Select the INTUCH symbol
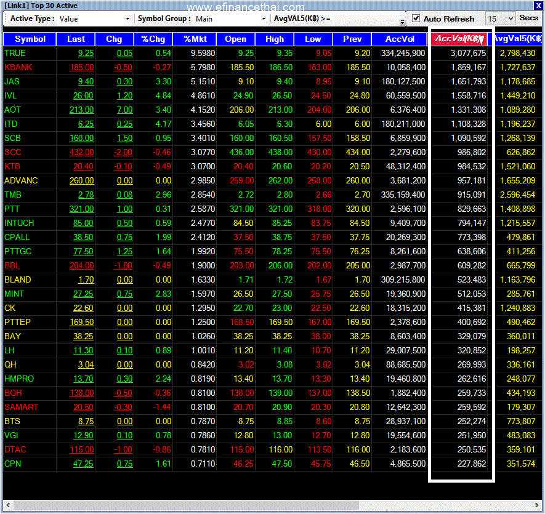Image resolution: width=545 pixels, height=514 pixels. 19,223
